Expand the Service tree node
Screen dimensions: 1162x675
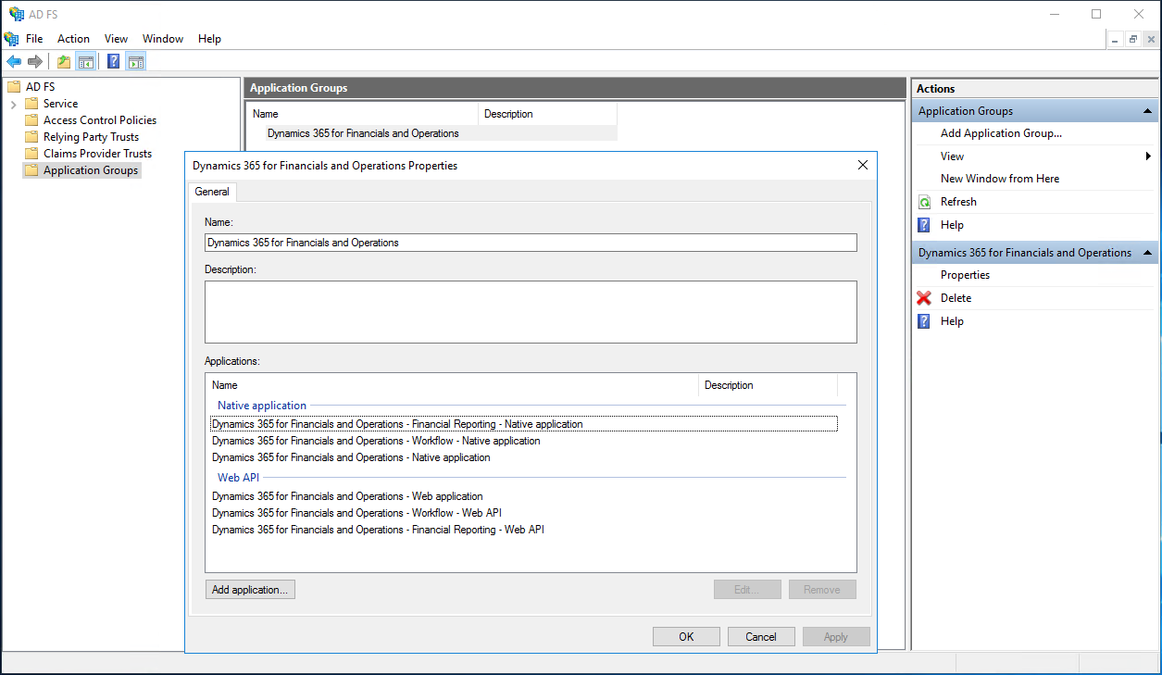[x=13, y=104]
